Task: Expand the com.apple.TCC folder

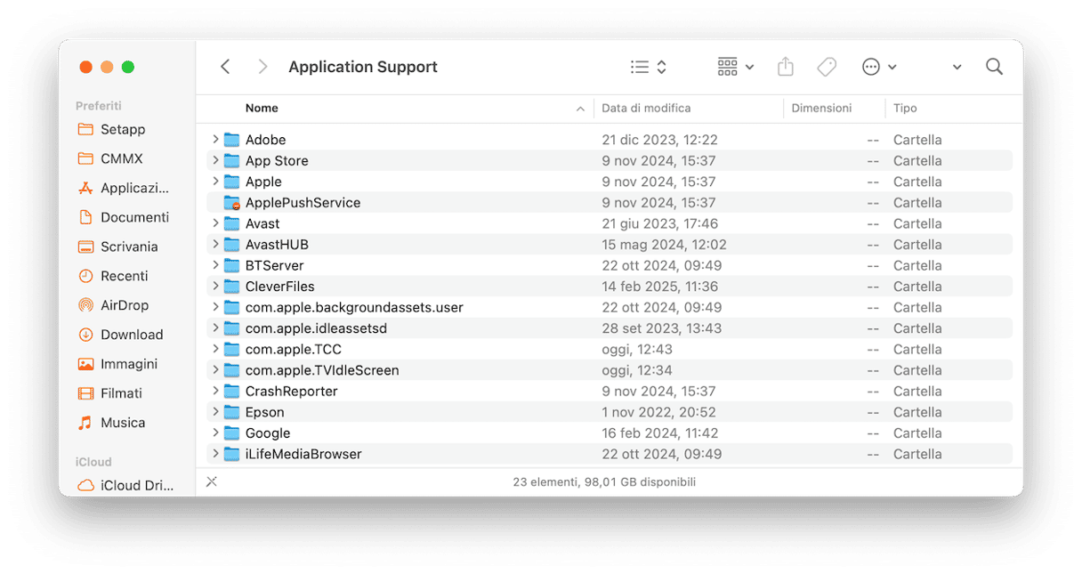Action: coord(215,349)
